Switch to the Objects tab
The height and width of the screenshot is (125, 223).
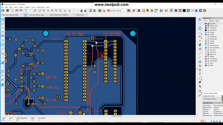point(212,21)
